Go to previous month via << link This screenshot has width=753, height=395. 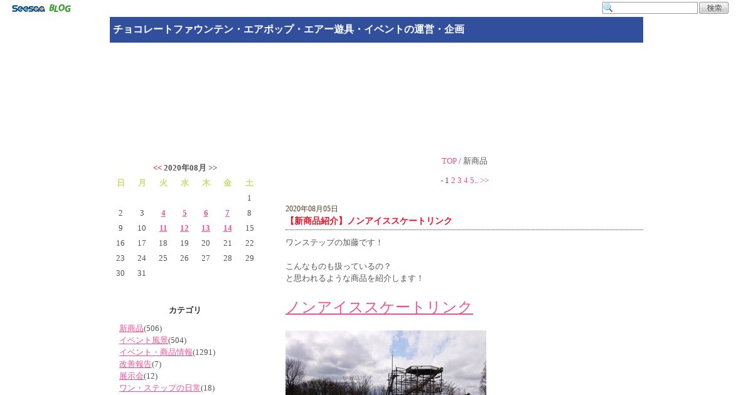(x=158, y=168)
